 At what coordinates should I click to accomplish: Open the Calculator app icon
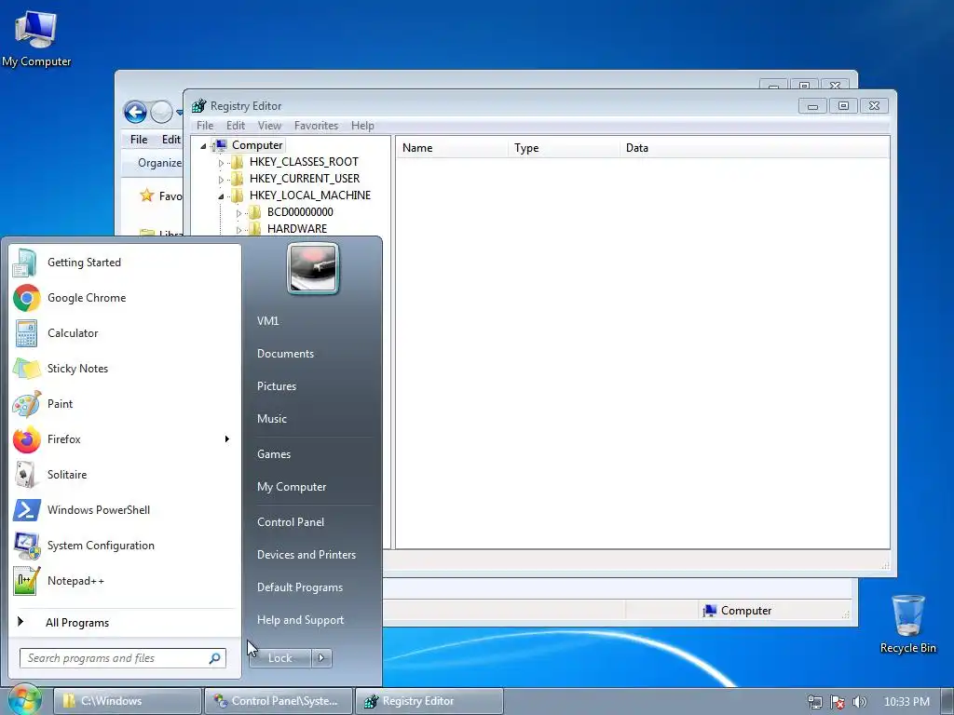click(26, 333)
